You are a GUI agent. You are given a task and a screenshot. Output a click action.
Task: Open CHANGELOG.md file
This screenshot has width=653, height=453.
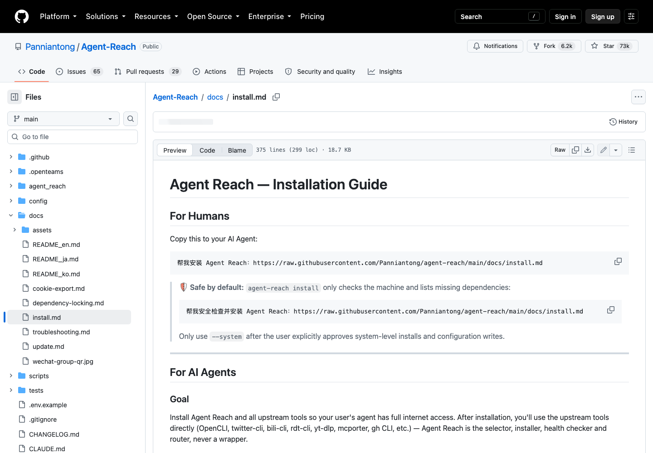pyautogui.click(x=54, y=434)
